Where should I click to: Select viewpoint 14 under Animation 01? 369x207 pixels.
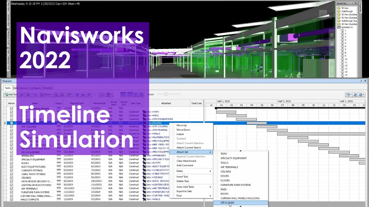pos(346,72)
